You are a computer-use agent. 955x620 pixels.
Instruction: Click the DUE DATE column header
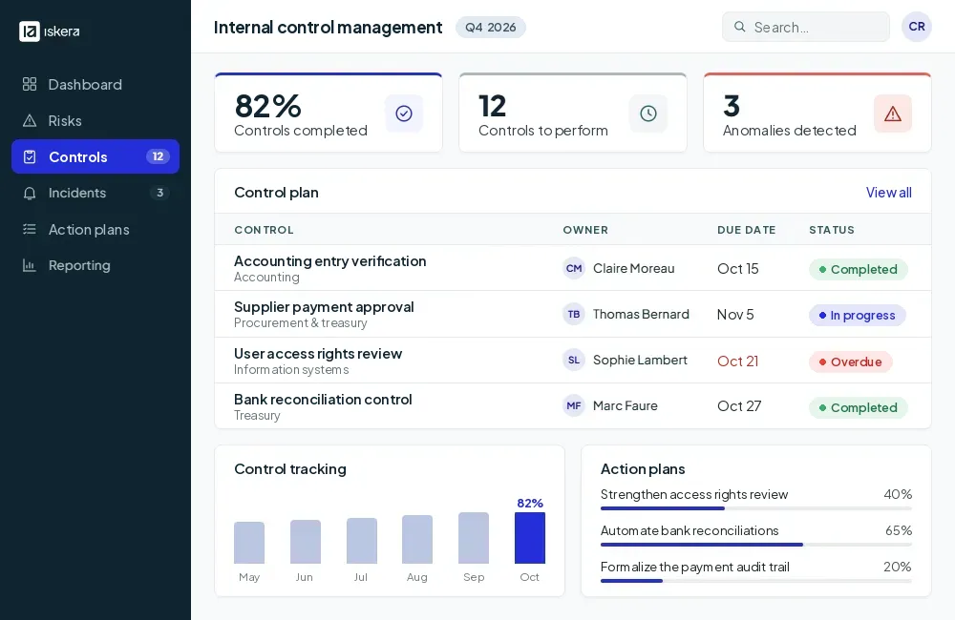pos(746,230)
